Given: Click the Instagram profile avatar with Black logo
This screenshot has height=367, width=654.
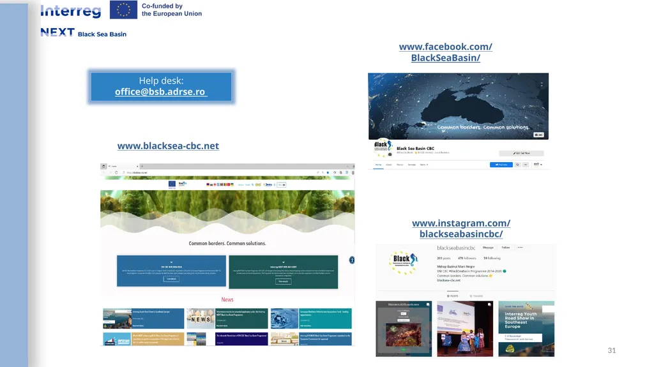Looking at the screenshot, I should [403, 262].
